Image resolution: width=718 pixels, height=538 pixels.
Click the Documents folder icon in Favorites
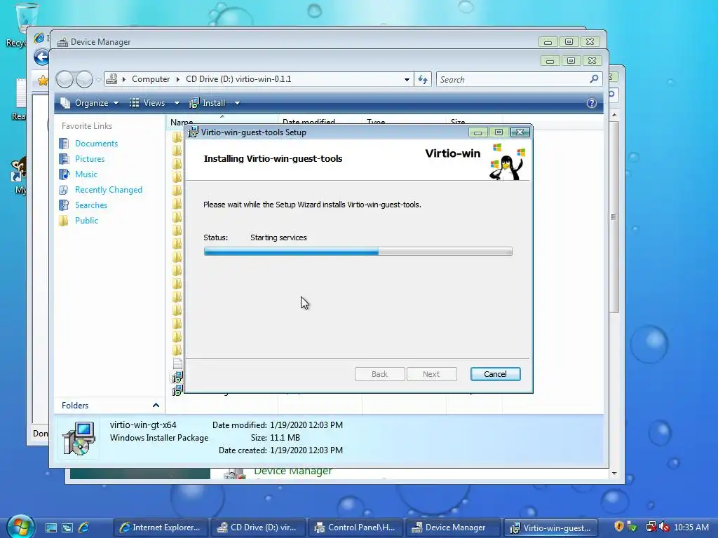pyautogui.click(x=64, y=143)
